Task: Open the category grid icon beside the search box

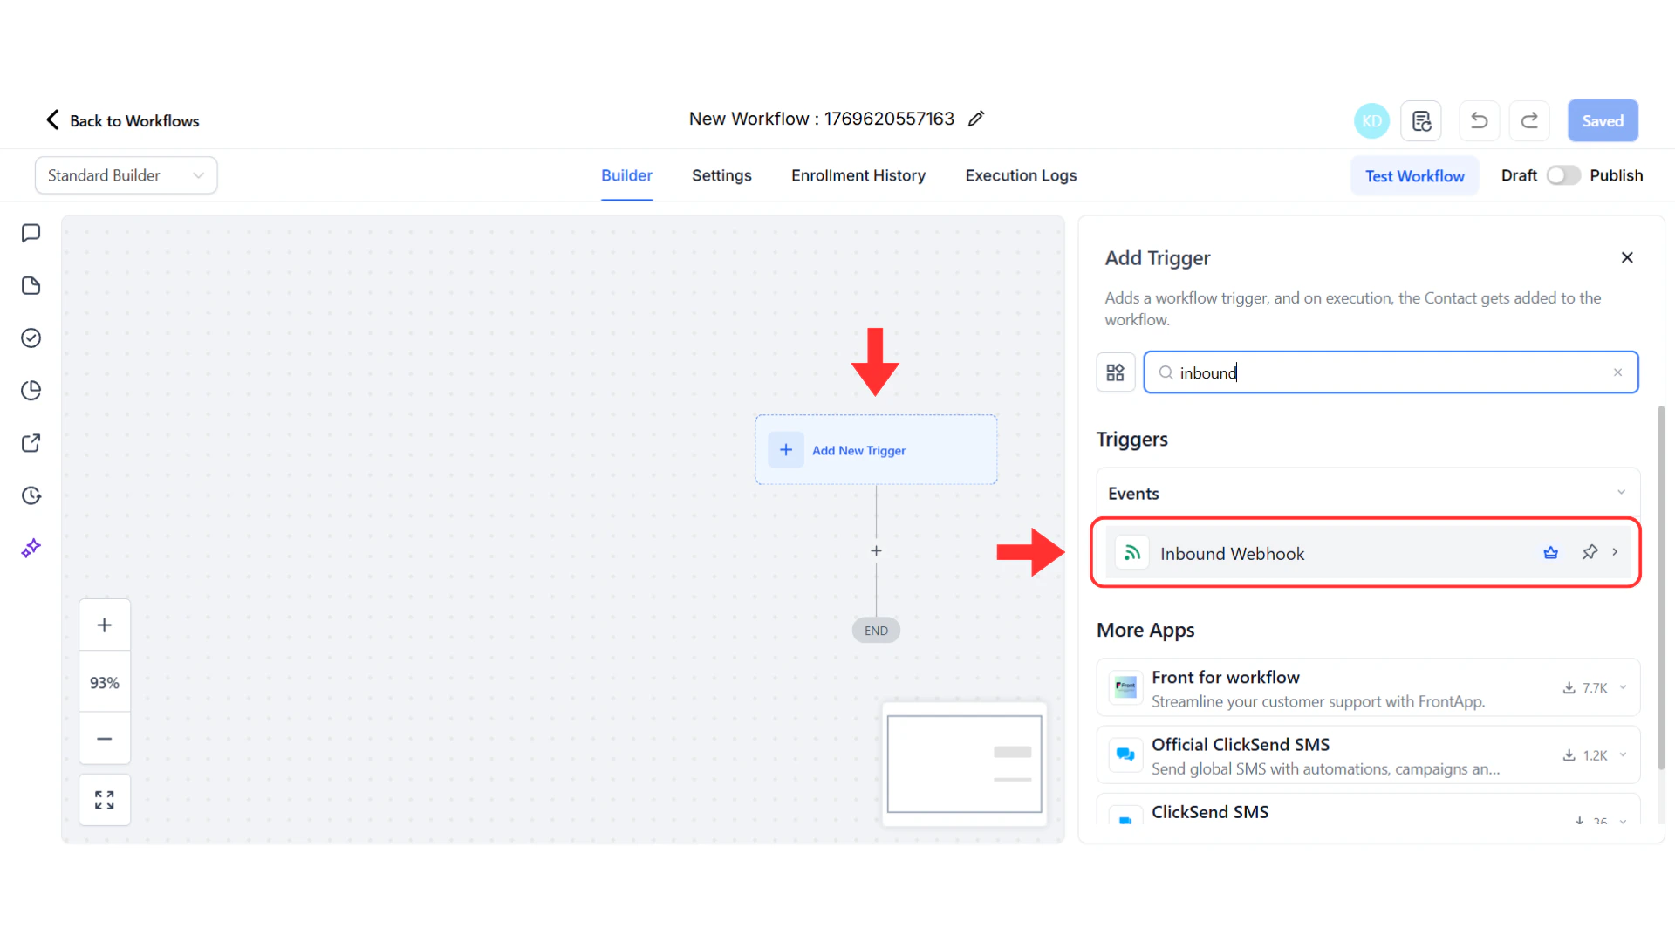Action: point(1115,372)
